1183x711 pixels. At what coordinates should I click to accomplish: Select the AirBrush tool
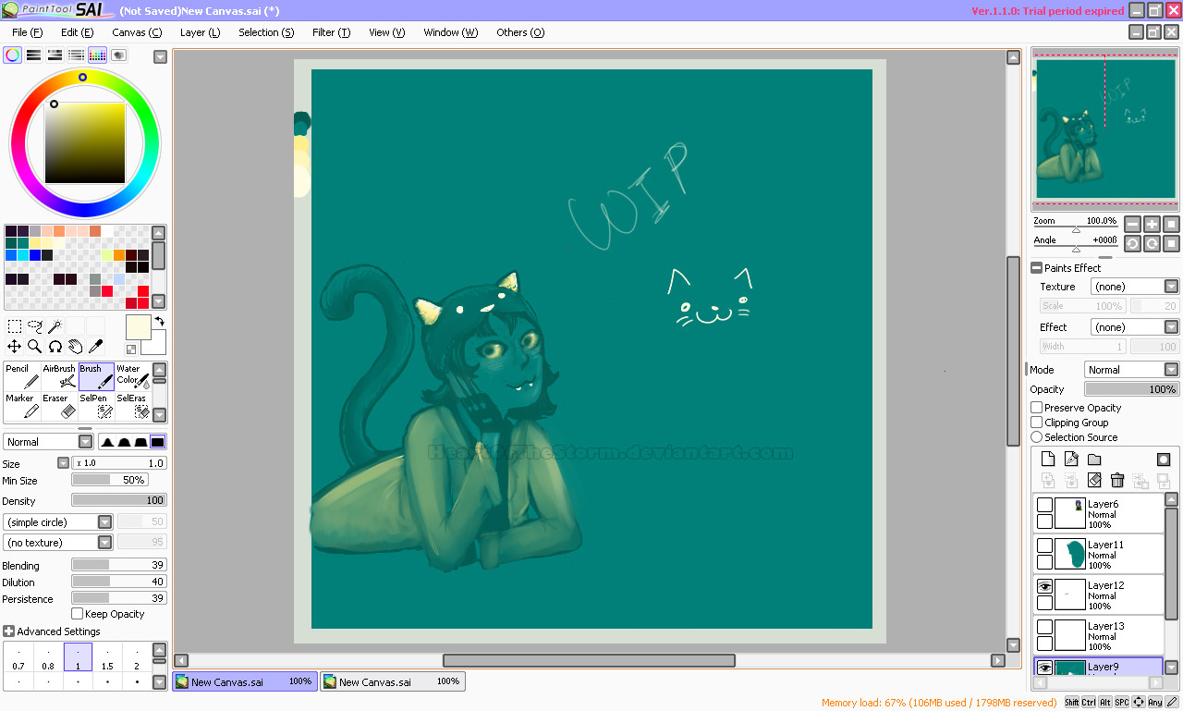point(59,376)
